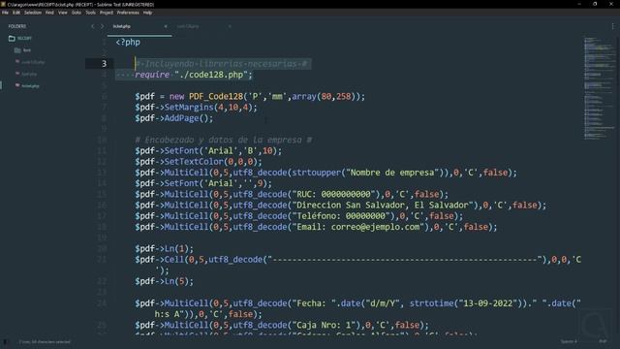Screen dimensions: 620x349
Task: Go to previous tab with left arrow
Action: (x=93, y=26)
